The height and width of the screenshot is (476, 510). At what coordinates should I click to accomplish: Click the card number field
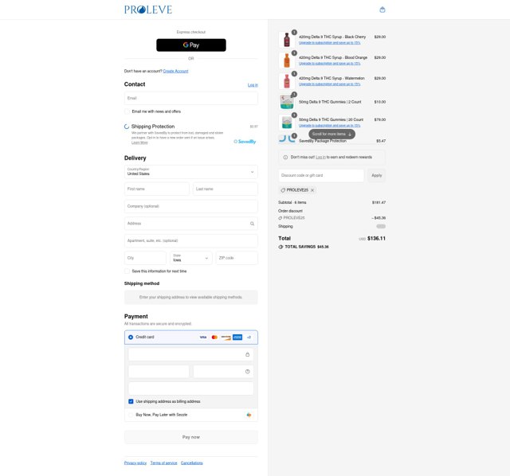tap(191, 354)
